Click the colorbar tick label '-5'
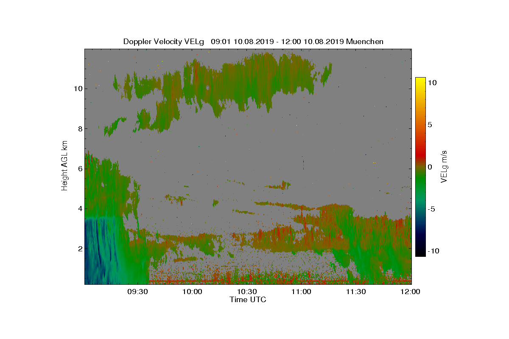509x339 pixels. pyautogui.click(x=431, y=209)
